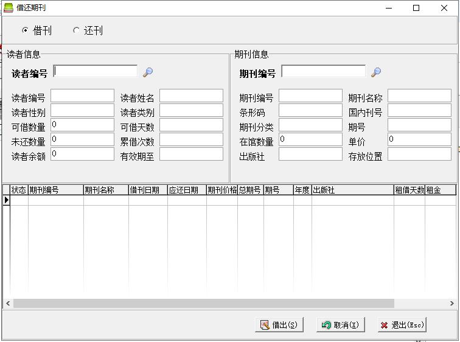Click the 期刊编号 column header in grid

(x=56, y=190)
